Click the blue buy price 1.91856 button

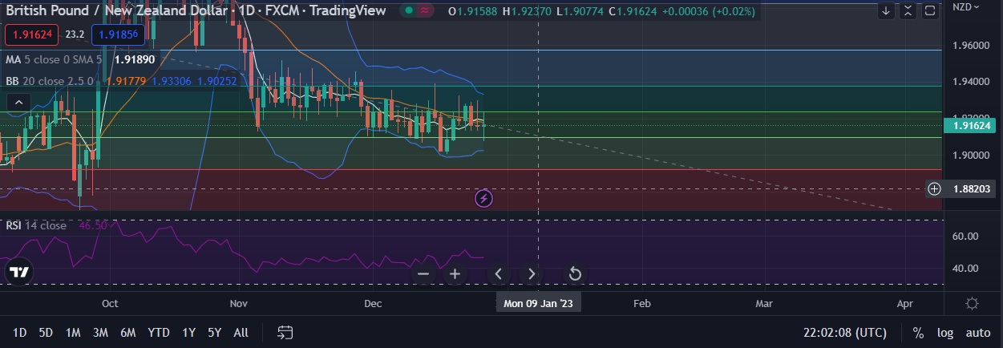click(x=118, y=35)
